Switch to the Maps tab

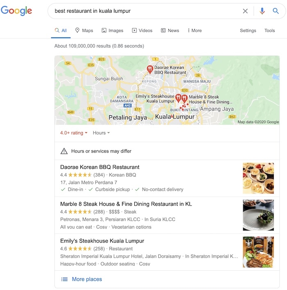84,30
